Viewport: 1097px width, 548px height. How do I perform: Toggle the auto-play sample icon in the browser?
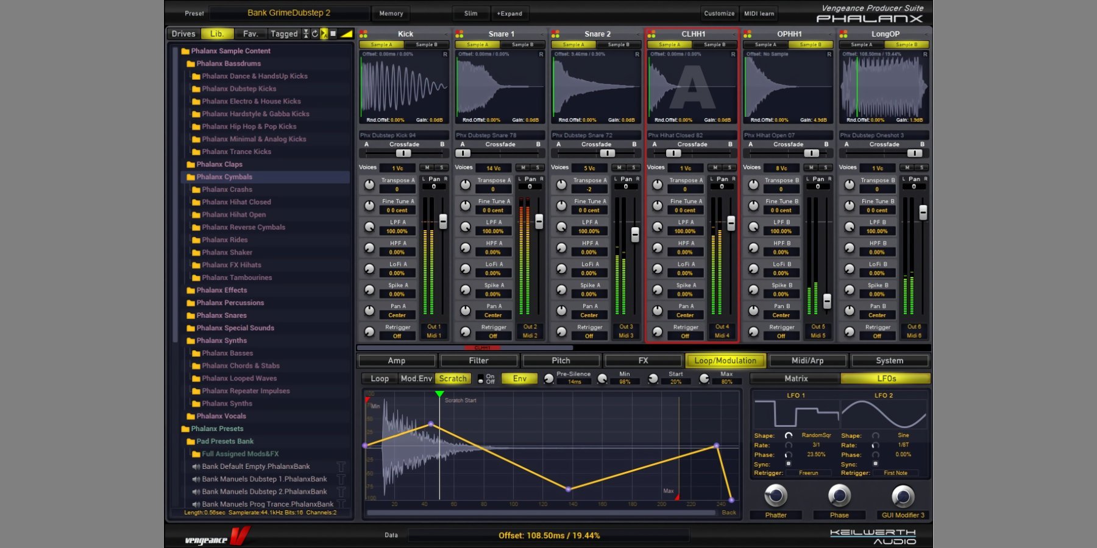click(324, 33)
